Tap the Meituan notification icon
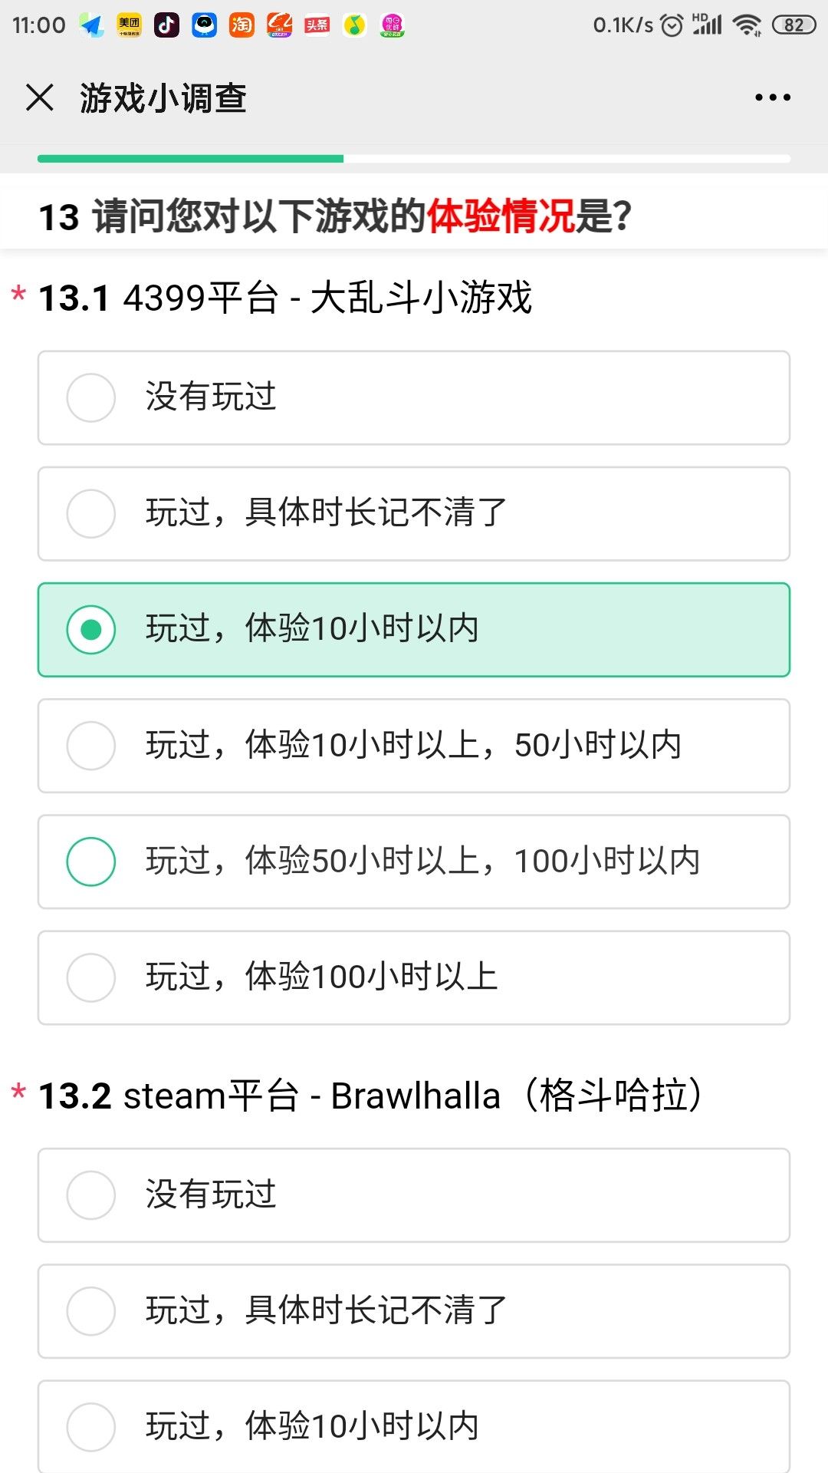828x1473 pixels. pos(129,25)
